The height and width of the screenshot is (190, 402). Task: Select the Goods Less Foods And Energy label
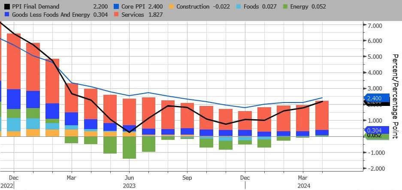click(51, 15)
